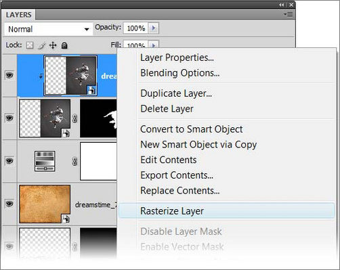Viewport: 340px width, 270px height.
Task: Select the orange texture layer thumbnail
Action: pyautogui.click(x=45, y=204)
